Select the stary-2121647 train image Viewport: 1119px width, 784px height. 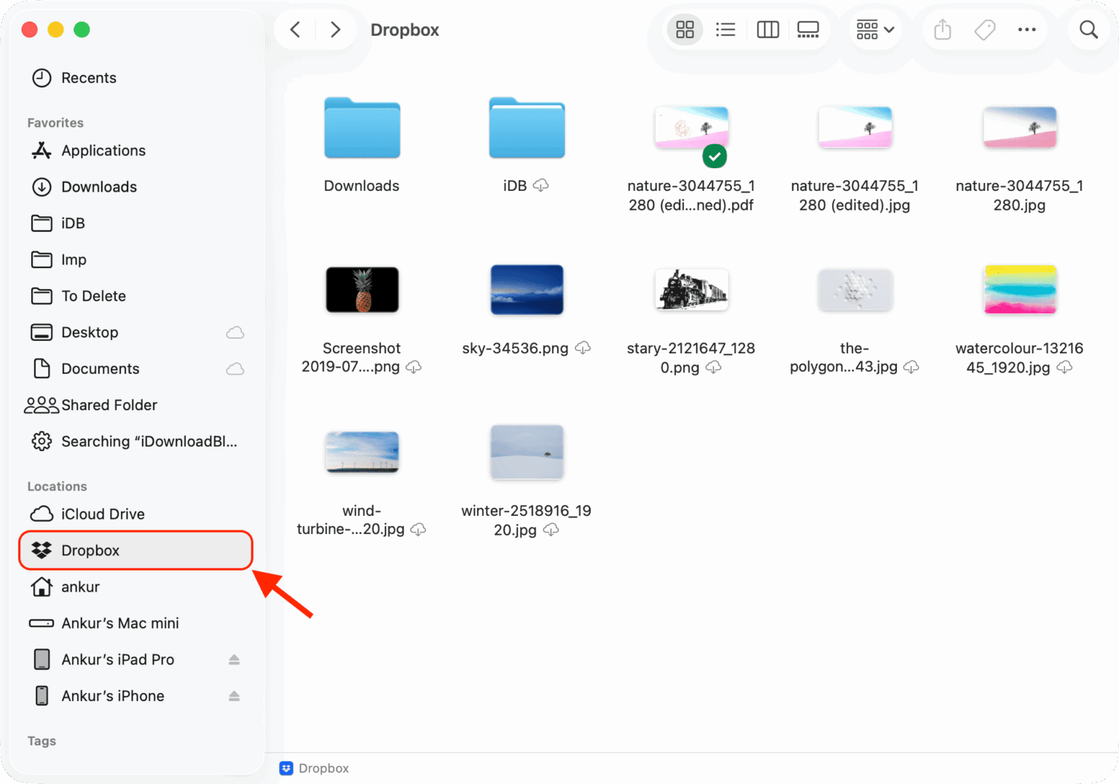pyautogui.click(x=691, y=290)
